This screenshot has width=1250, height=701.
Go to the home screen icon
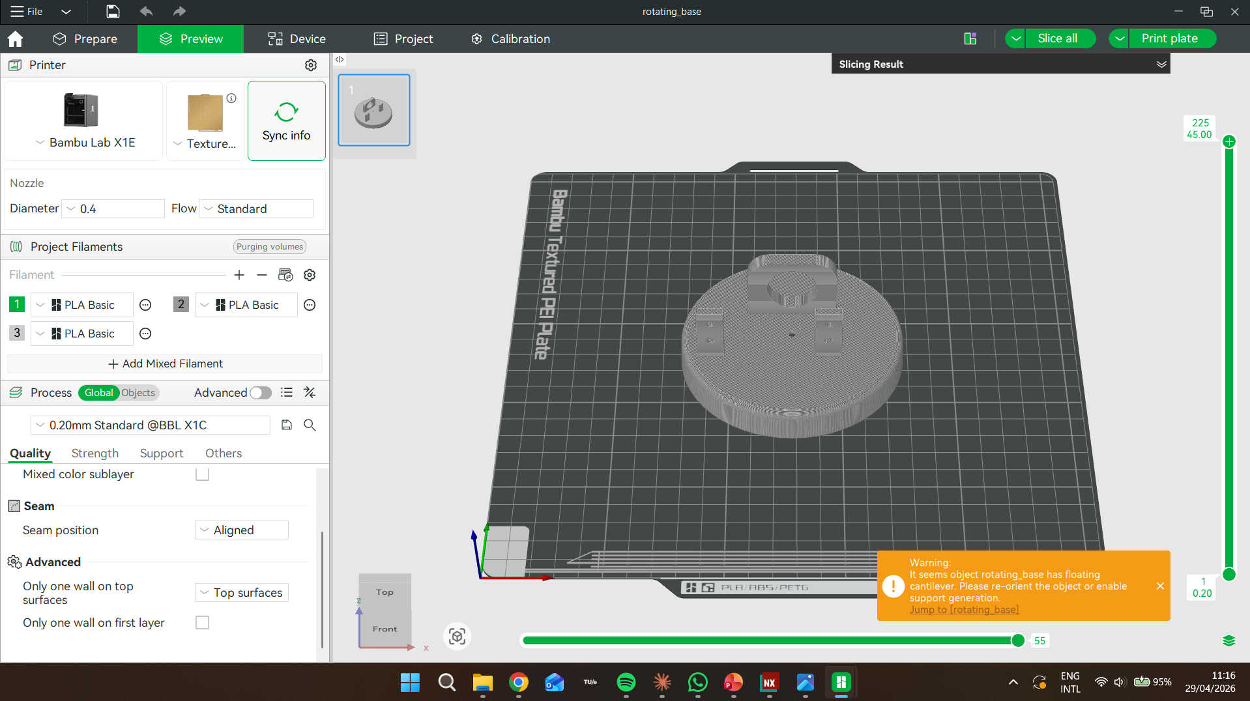[15, 39]
